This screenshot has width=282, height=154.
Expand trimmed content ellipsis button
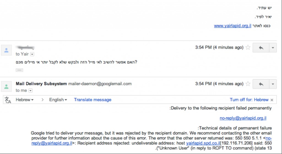19,70
